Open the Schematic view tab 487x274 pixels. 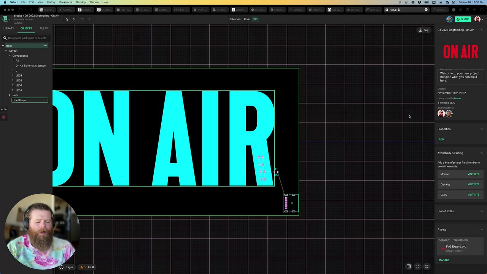click(235, 19)
